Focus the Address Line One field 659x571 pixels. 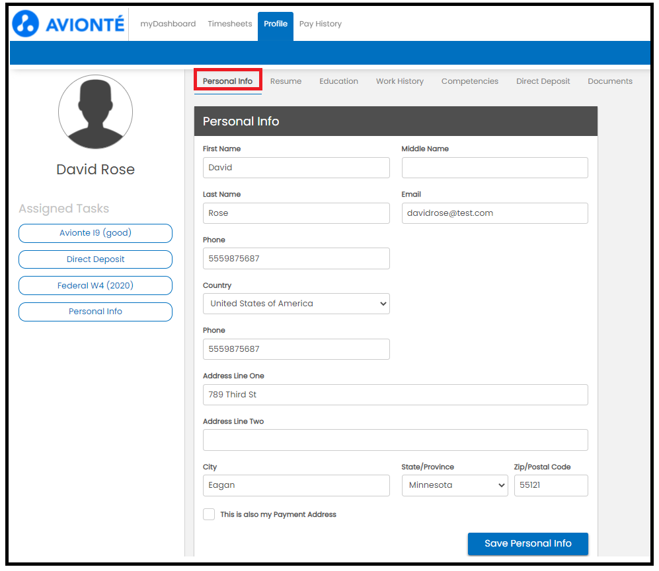click(x=395, y=395)
